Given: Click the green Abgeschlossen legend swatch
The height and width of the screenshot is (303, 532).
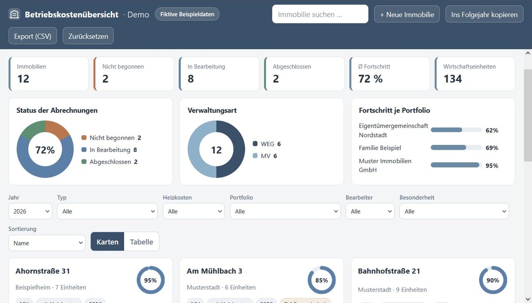Looking at the screenshot, I should 84,162.
